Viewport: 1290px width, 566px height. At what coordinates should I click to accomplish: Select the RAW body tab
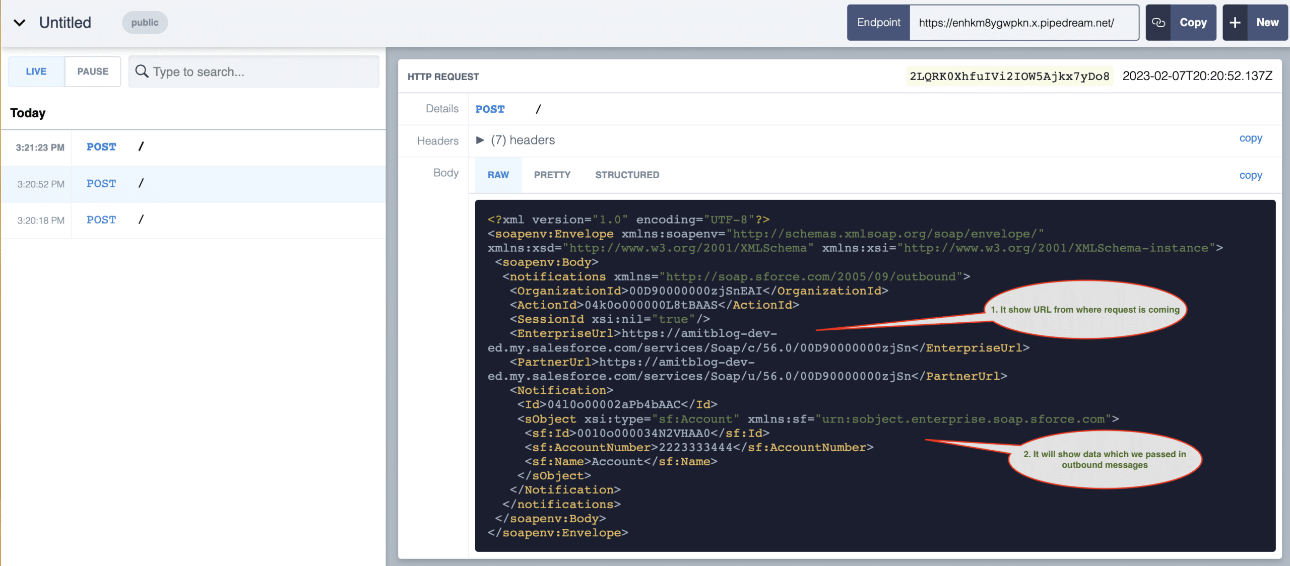point(498,175)
